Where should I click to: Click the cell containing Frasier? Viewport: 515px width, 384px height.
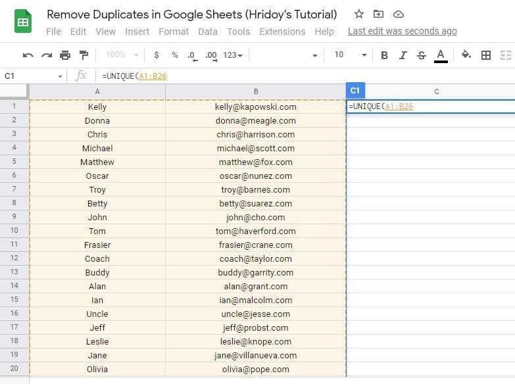[x=97, y=245]
